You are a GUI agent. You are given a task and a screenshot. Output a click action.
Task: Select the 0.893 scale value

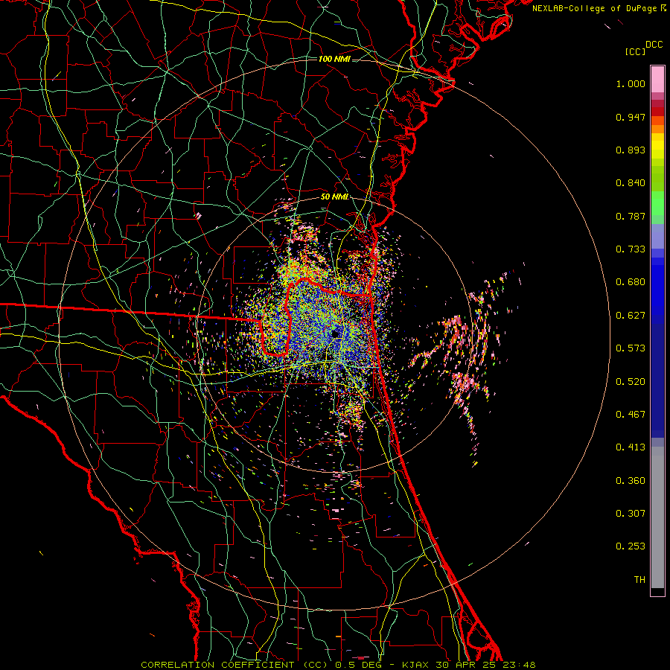pyautogui.click(x=631, y=150)
